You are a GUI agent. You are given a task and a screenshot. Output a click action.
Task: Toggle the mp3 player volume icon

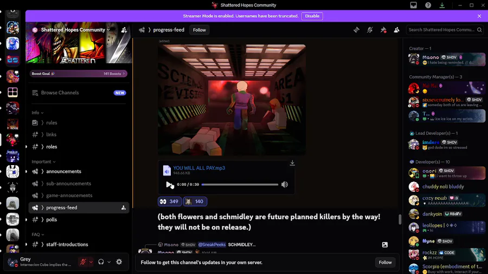coord(285,185)
